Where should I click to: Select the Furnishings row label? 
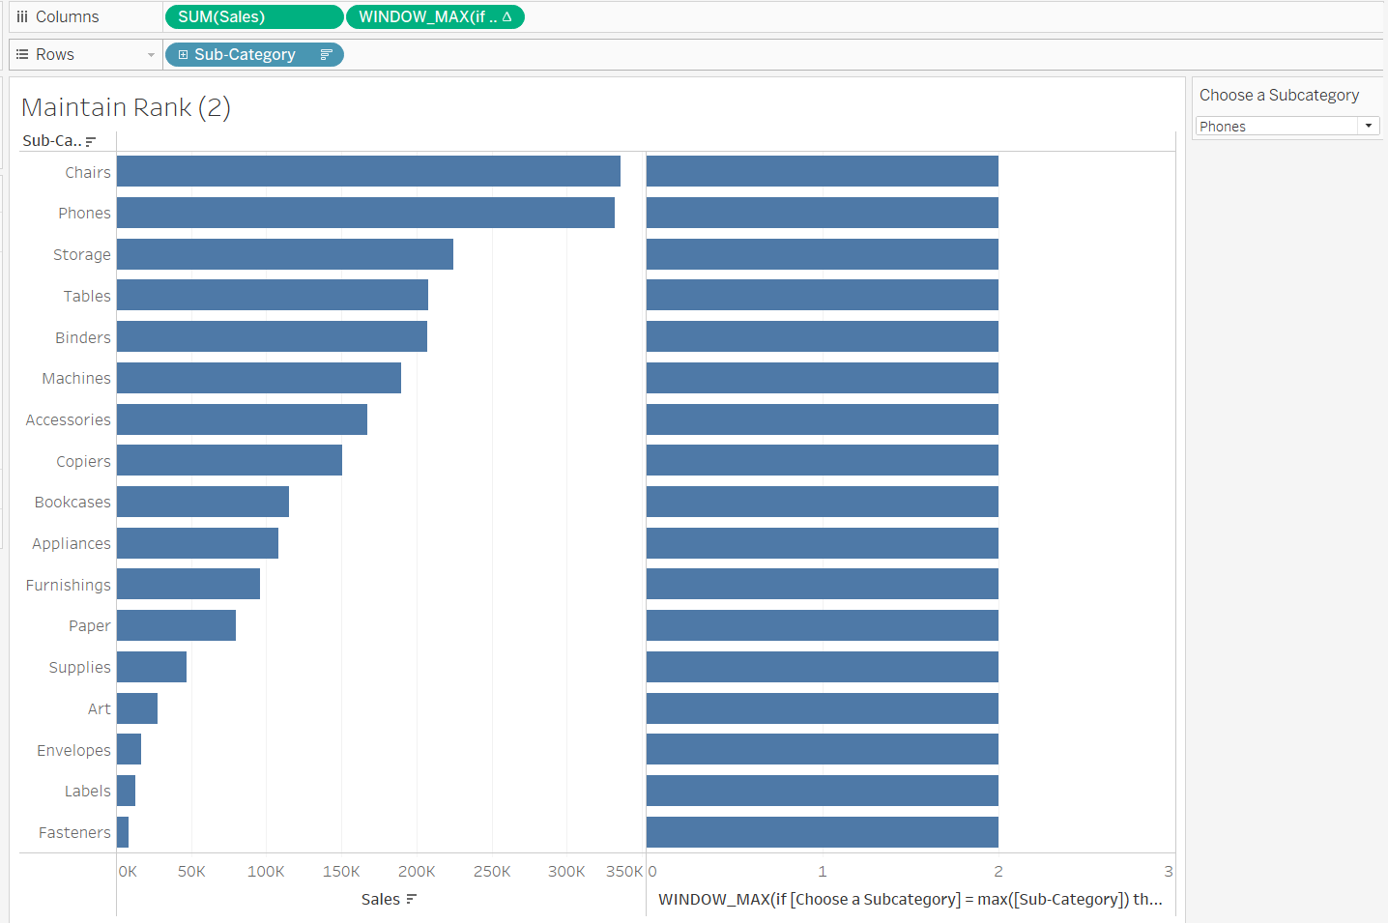click(69, 585)
